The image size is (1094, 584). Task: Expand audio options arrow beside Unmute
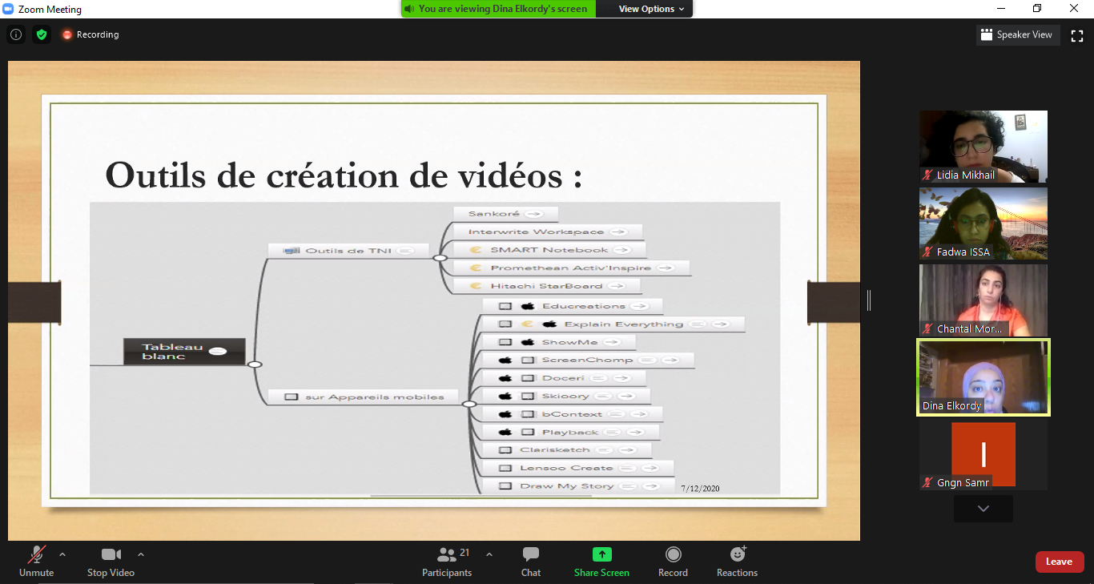pos(62,554)
